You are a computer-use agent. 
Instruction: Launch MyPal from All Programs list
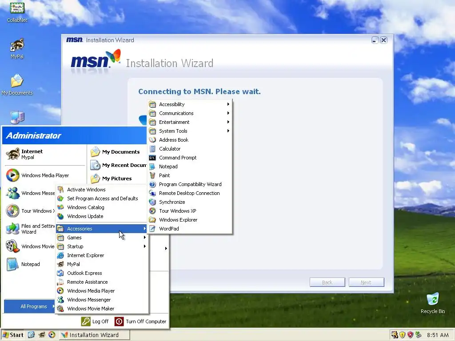coord(102,265)
